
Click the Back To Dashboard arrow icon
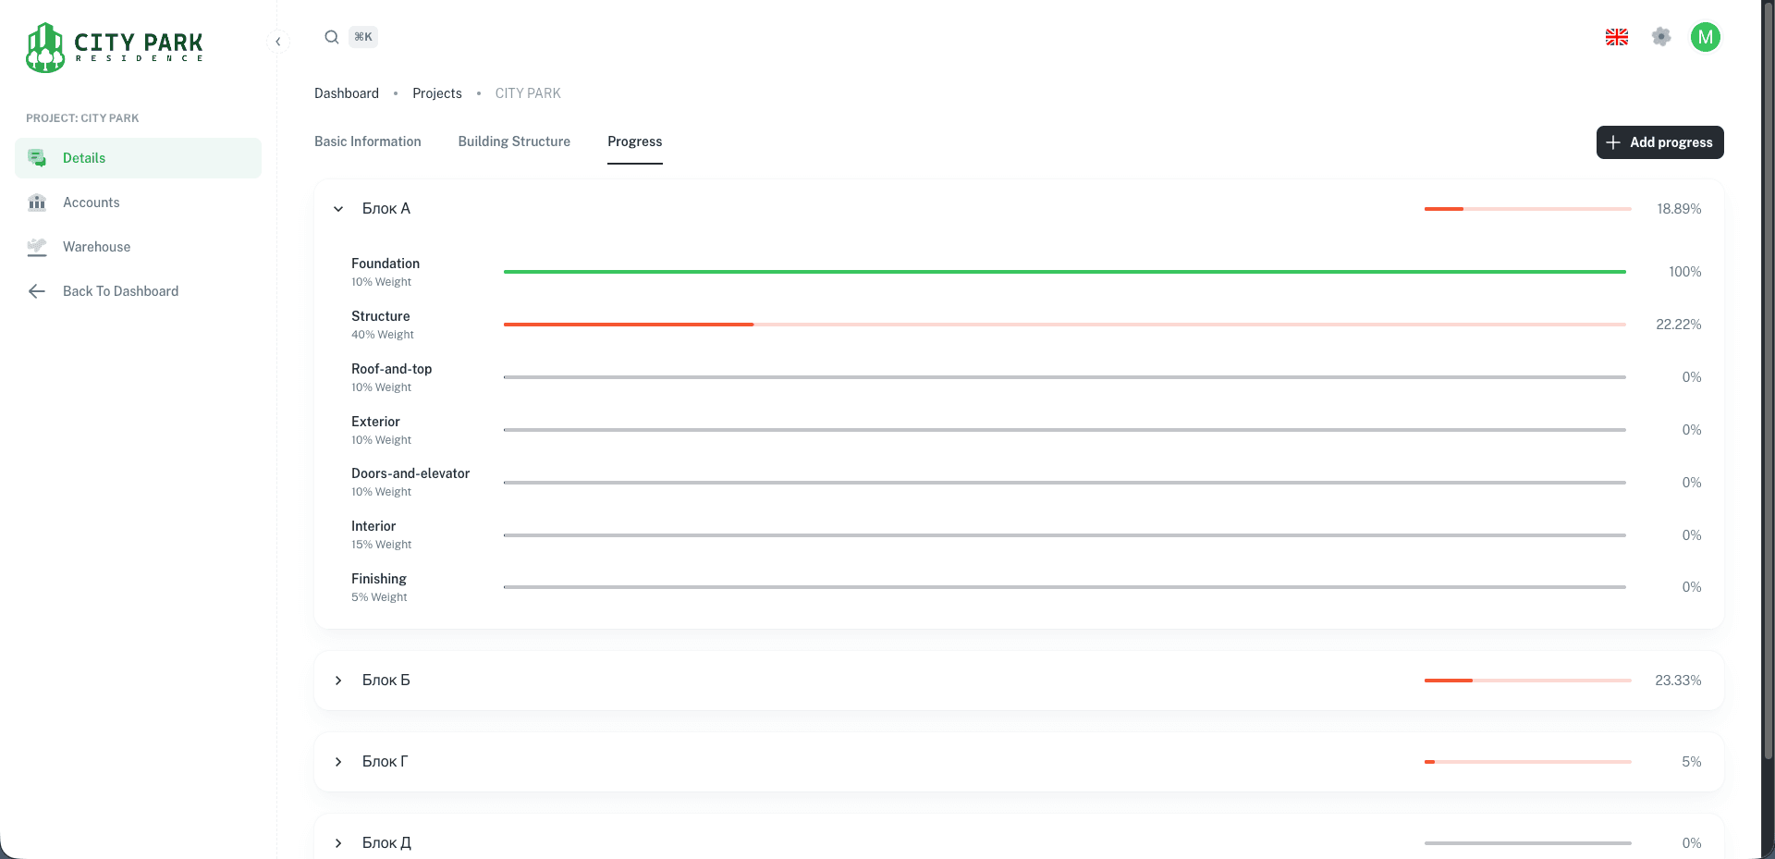click(x=37, y=291)
